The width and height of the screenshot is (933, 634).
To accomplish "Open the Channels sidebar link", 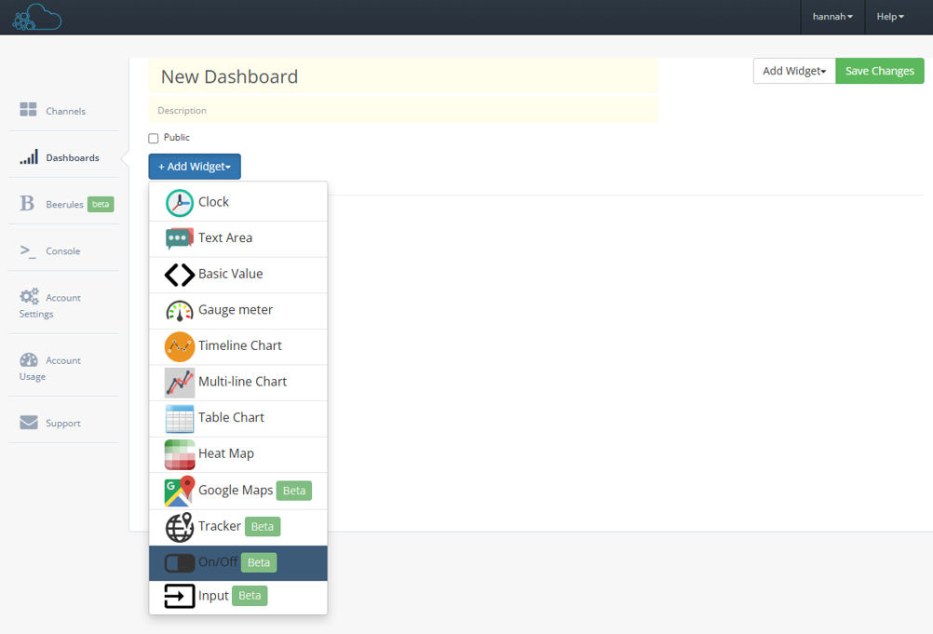I will [x=63, y=110].
